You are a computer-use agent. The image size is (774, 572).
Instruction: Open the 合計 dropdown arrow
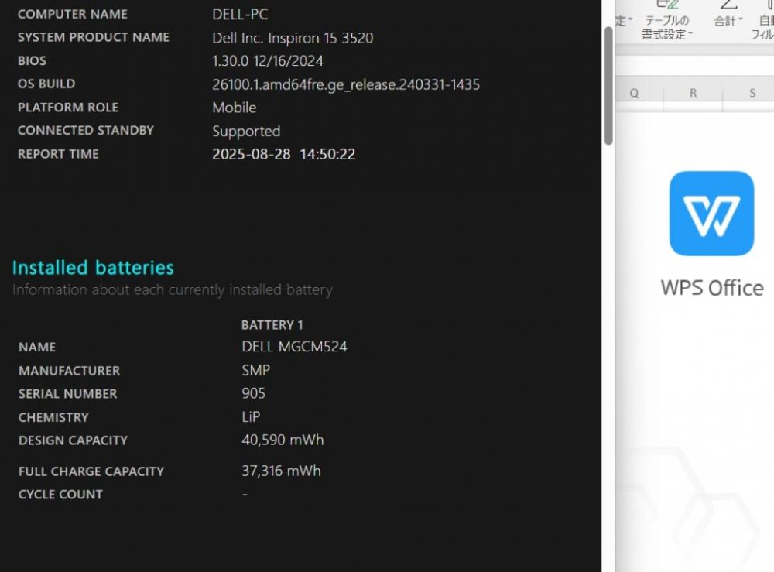click(741, 20)
